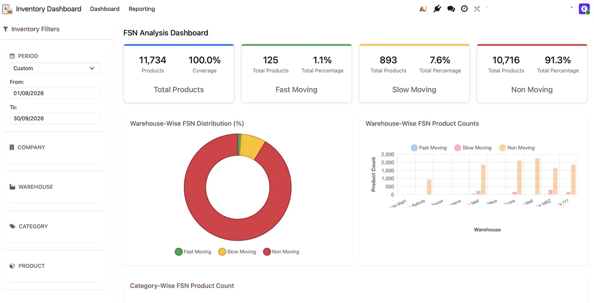Click the 10,716 total products value
The image size is (594, 303).
tap(506, 60)
